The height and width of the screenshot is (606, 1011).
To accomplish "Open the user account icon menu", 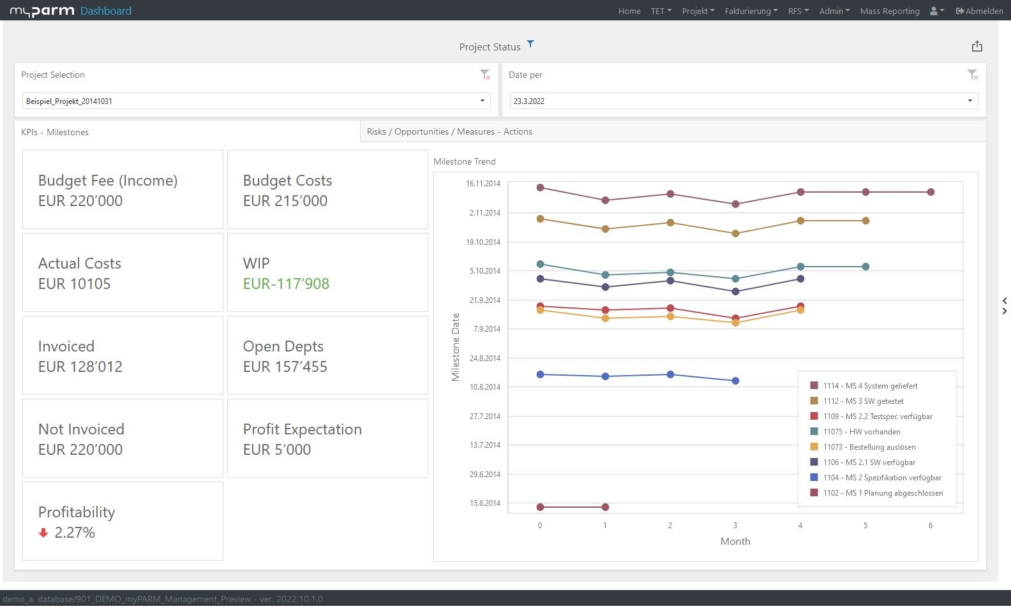I will (936, 11).
